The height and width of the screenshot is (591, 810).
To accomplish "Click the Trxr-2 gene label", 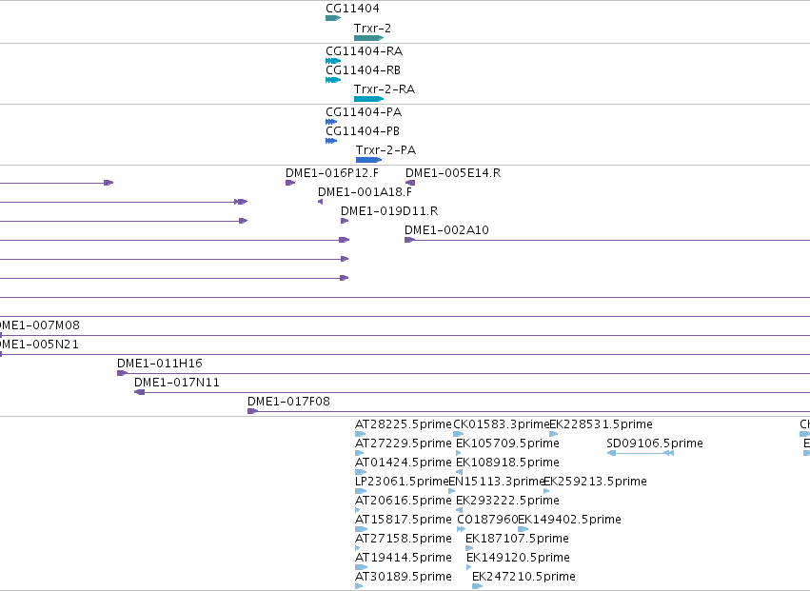I will 372,29.
